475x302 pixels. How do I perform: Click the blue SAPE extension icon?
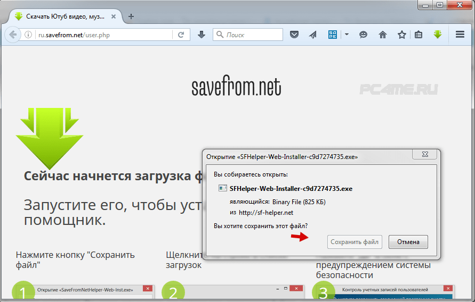click(x=333, y=35)
